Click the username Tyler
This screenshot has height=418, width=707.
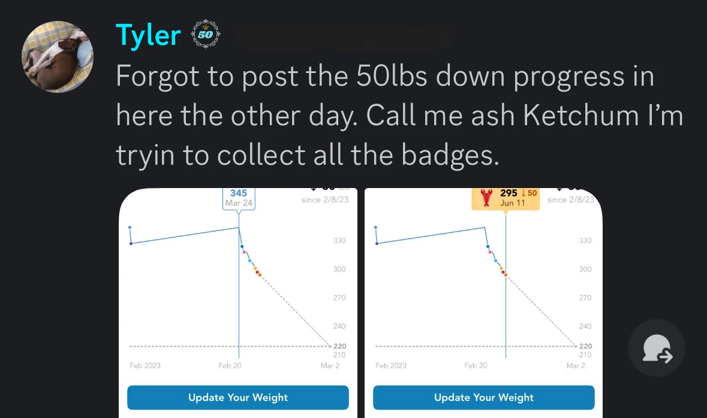coord(148,35)
